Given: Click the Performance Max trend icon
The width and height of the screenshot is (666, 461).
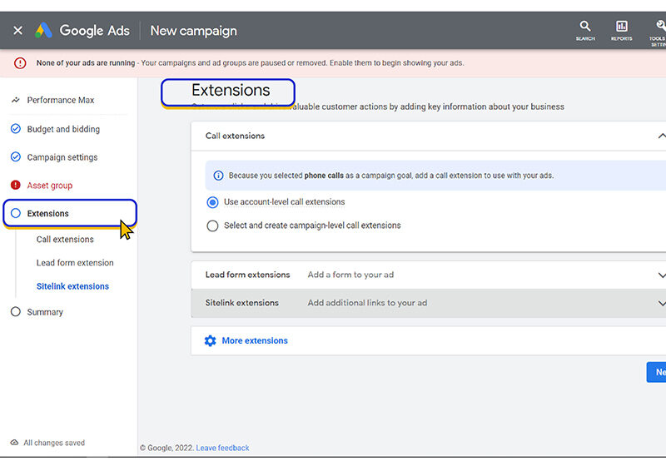Looking at the screenshot, I should click(16, 100).
